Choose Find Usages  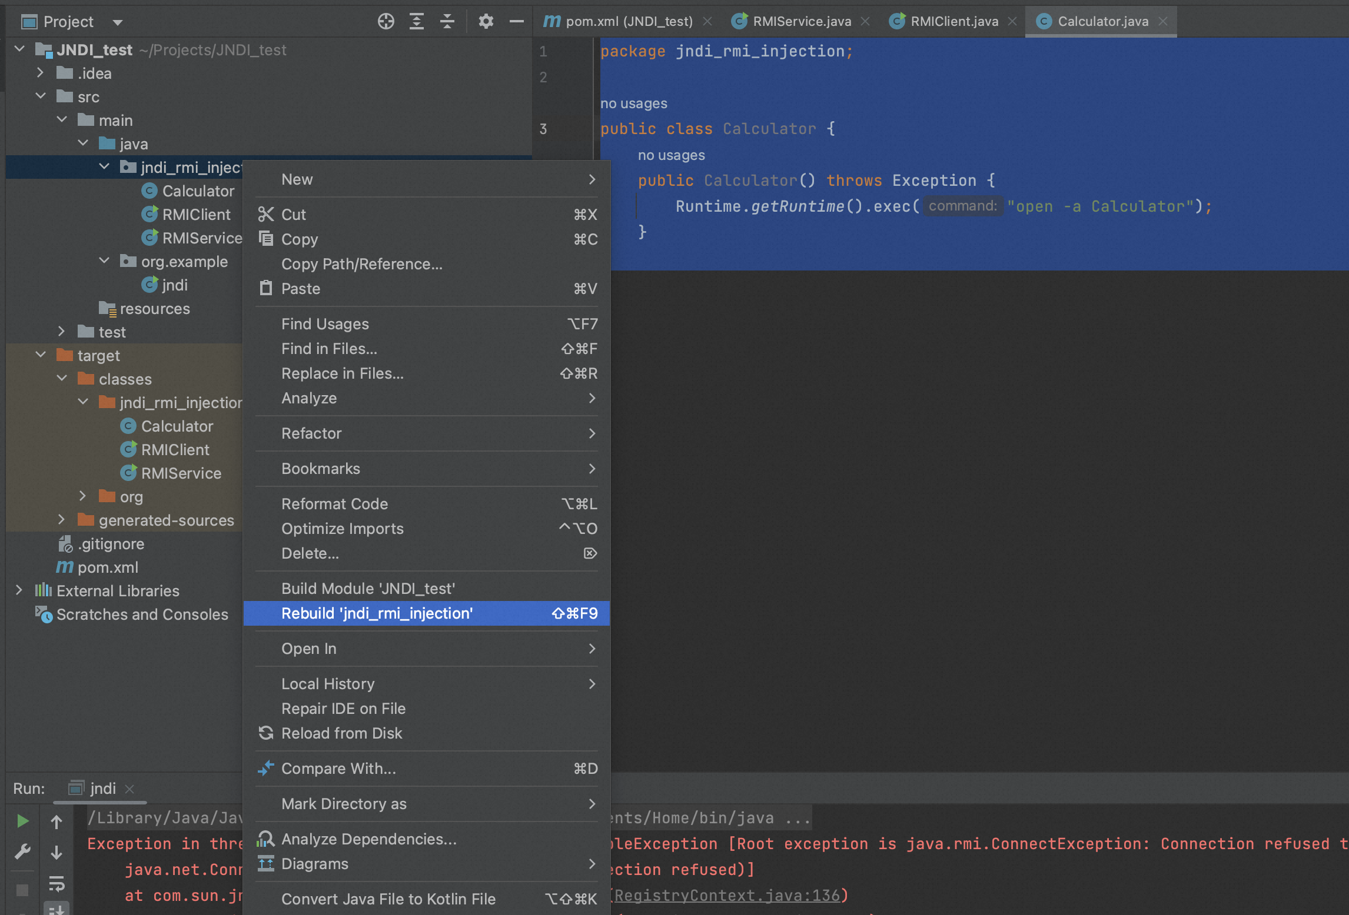click(x=427, y=324)
